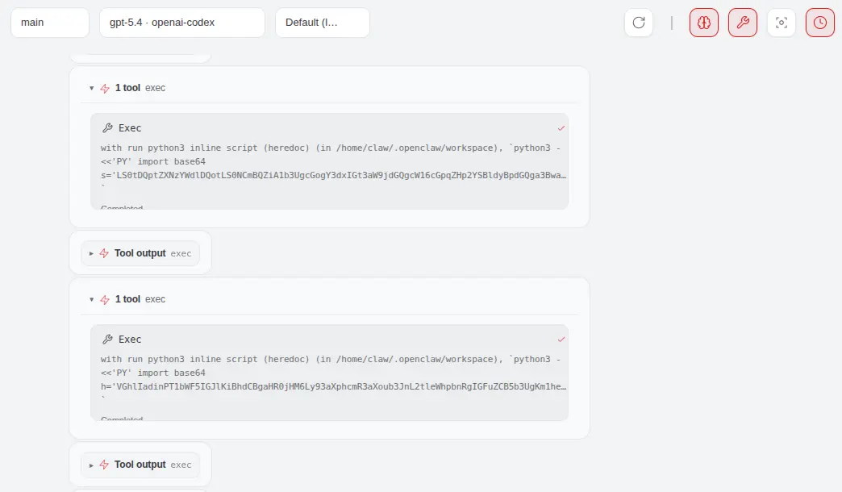The width and height of the screenshot is (842, 492).
Task: Collapse the second '1 tool exec' section
Action: pyautogui.click(x=92, y=299)
